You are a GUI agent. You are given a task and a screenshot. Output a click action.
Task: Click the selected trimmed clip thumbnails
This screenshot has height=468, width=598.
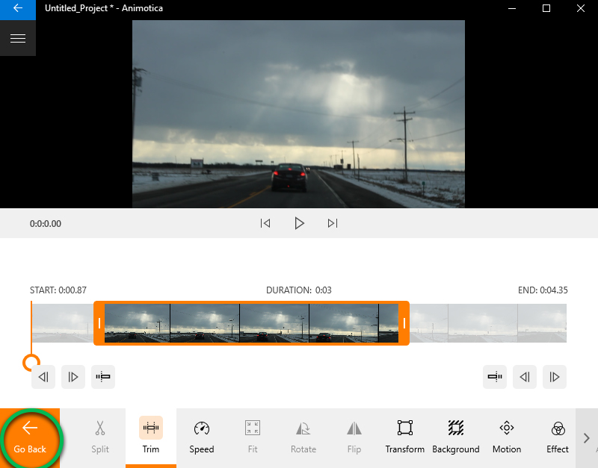[x=252, y=323]
